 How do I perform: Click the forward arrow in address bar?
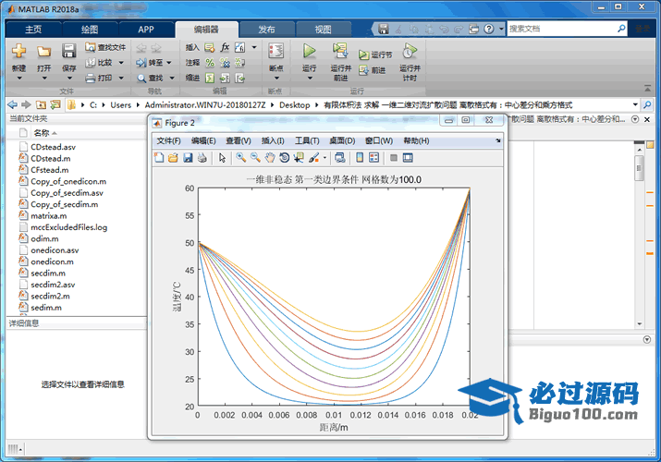26,104
